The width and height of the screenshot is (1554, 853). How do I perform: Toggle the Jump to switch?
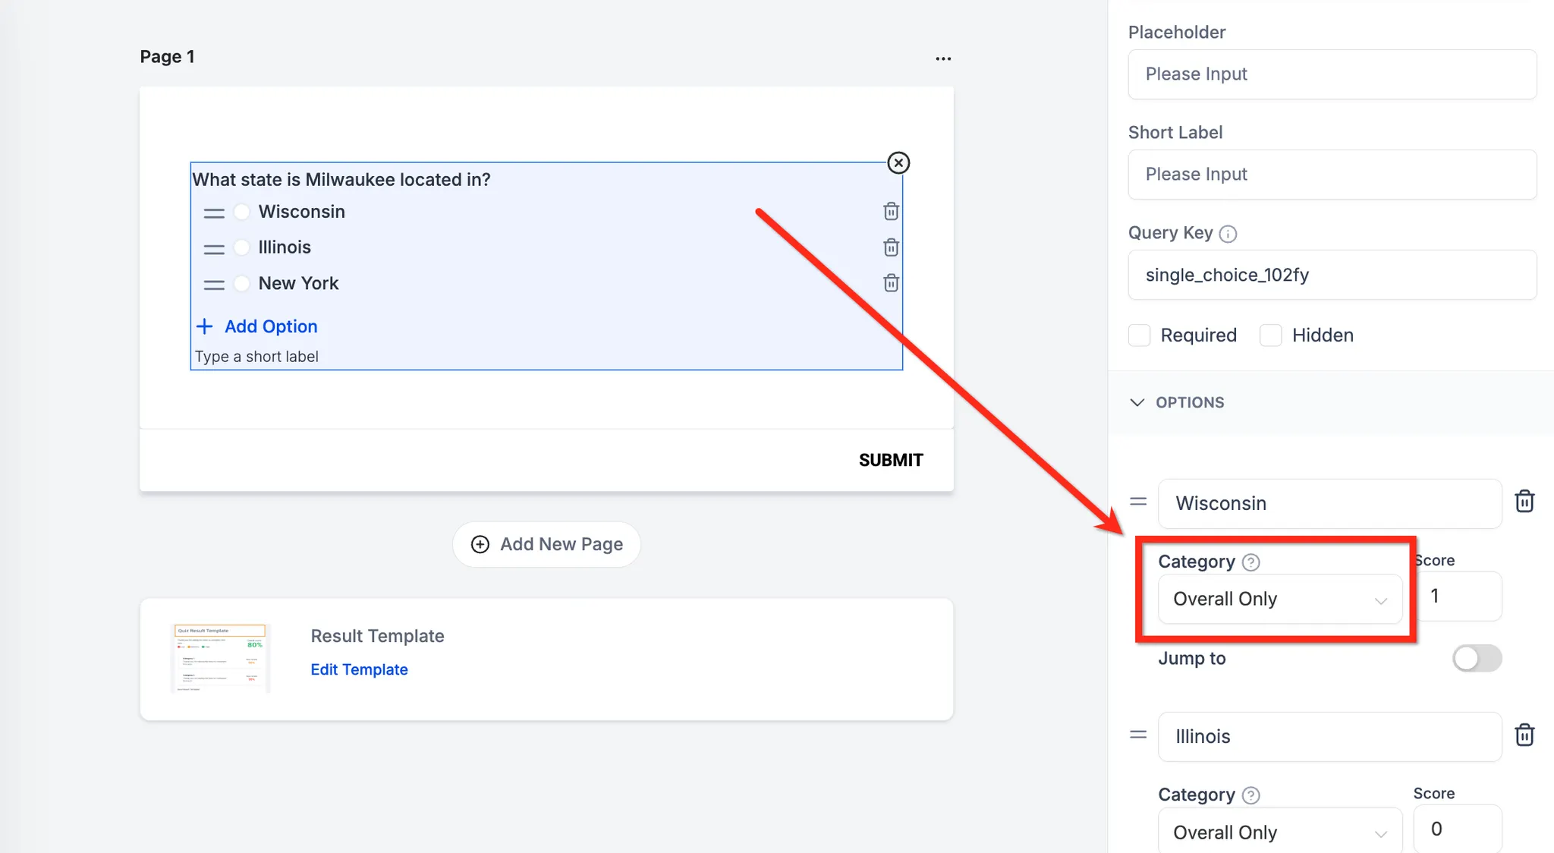click(1477, 658)
